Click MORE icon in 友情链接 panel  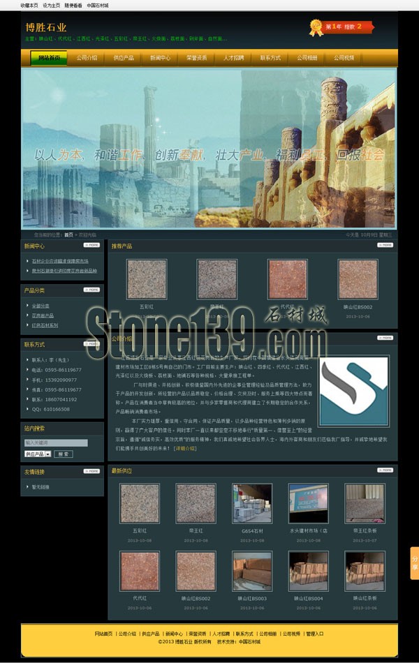pyautogui.click(x=91, y=471)
